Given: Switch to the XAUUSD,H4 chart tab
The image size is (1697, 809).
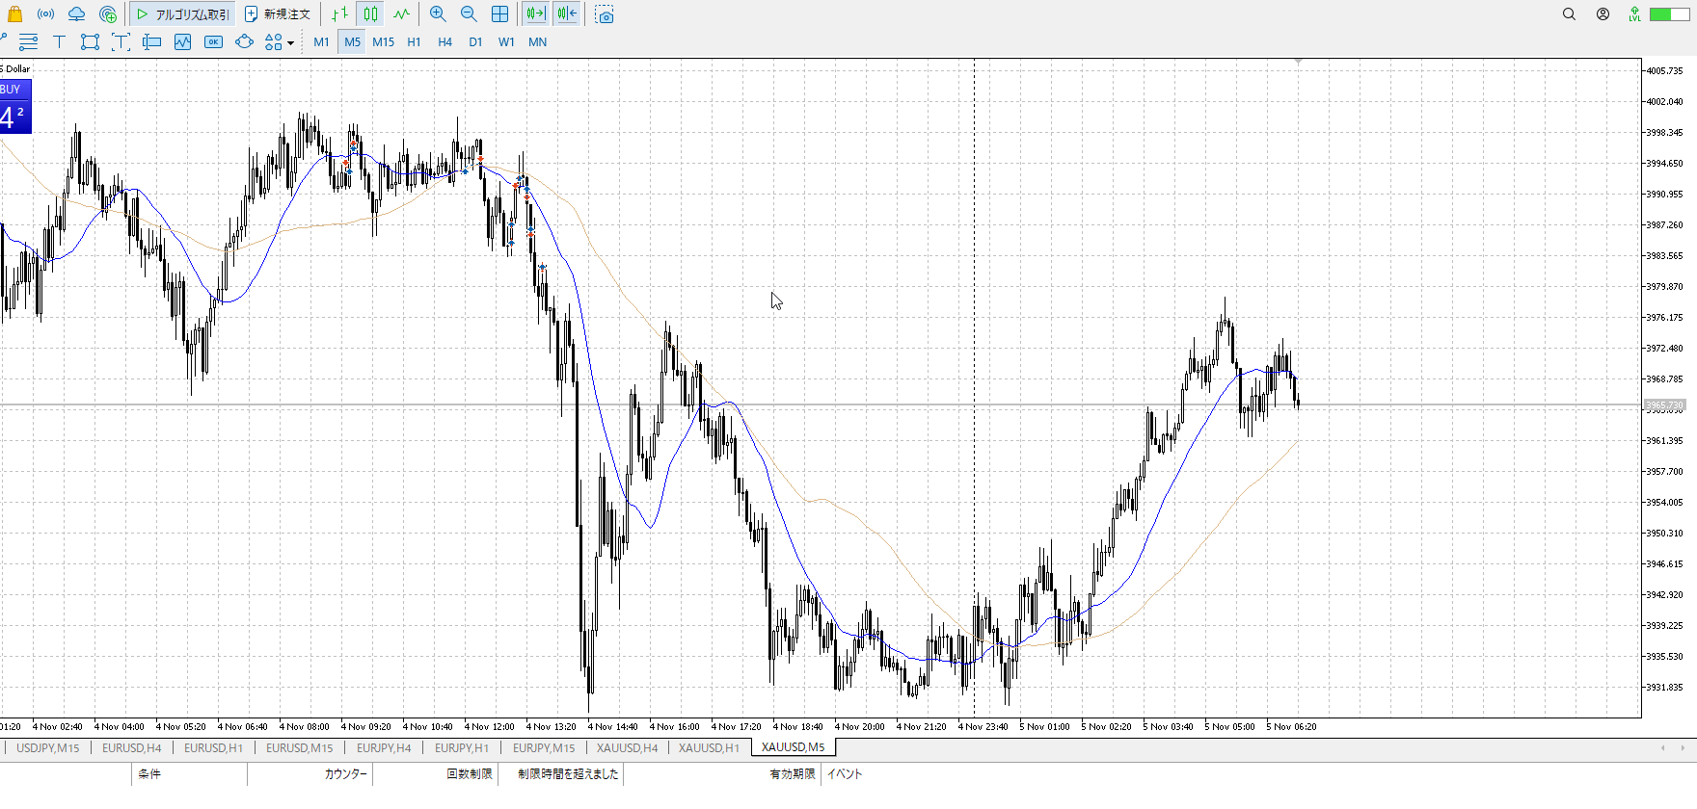Looking at the screenshot, I should 627,748.
